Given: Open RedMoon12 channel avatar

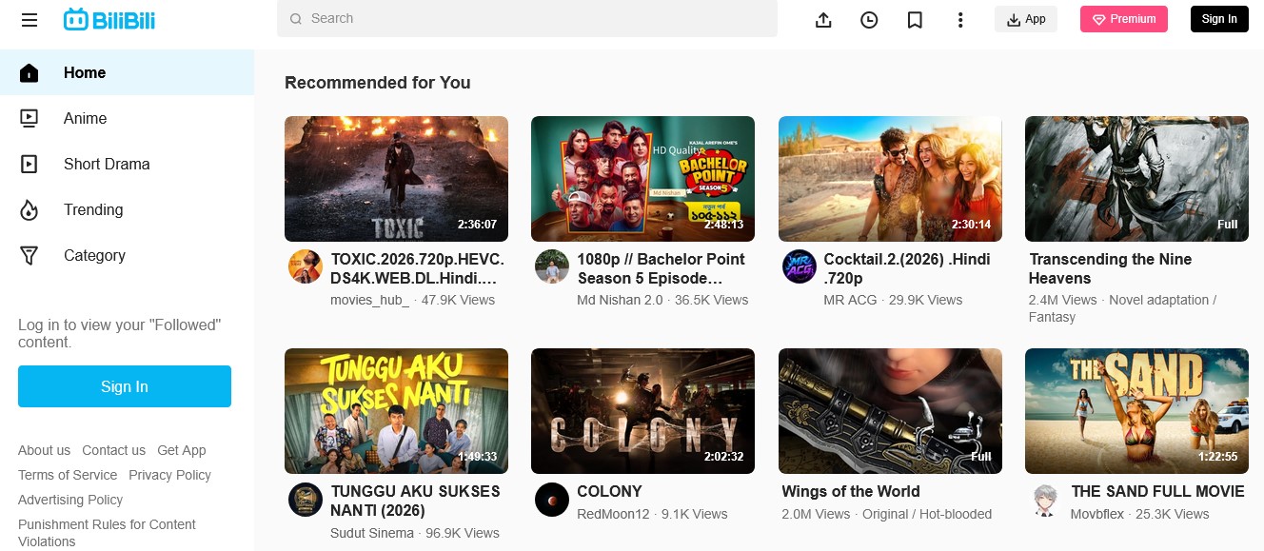Looking at the screenshot, I should 552,500.
